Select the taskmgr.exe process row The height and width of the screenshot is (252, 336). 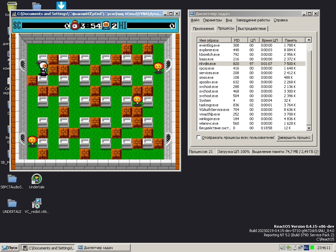tap(251, 105)
